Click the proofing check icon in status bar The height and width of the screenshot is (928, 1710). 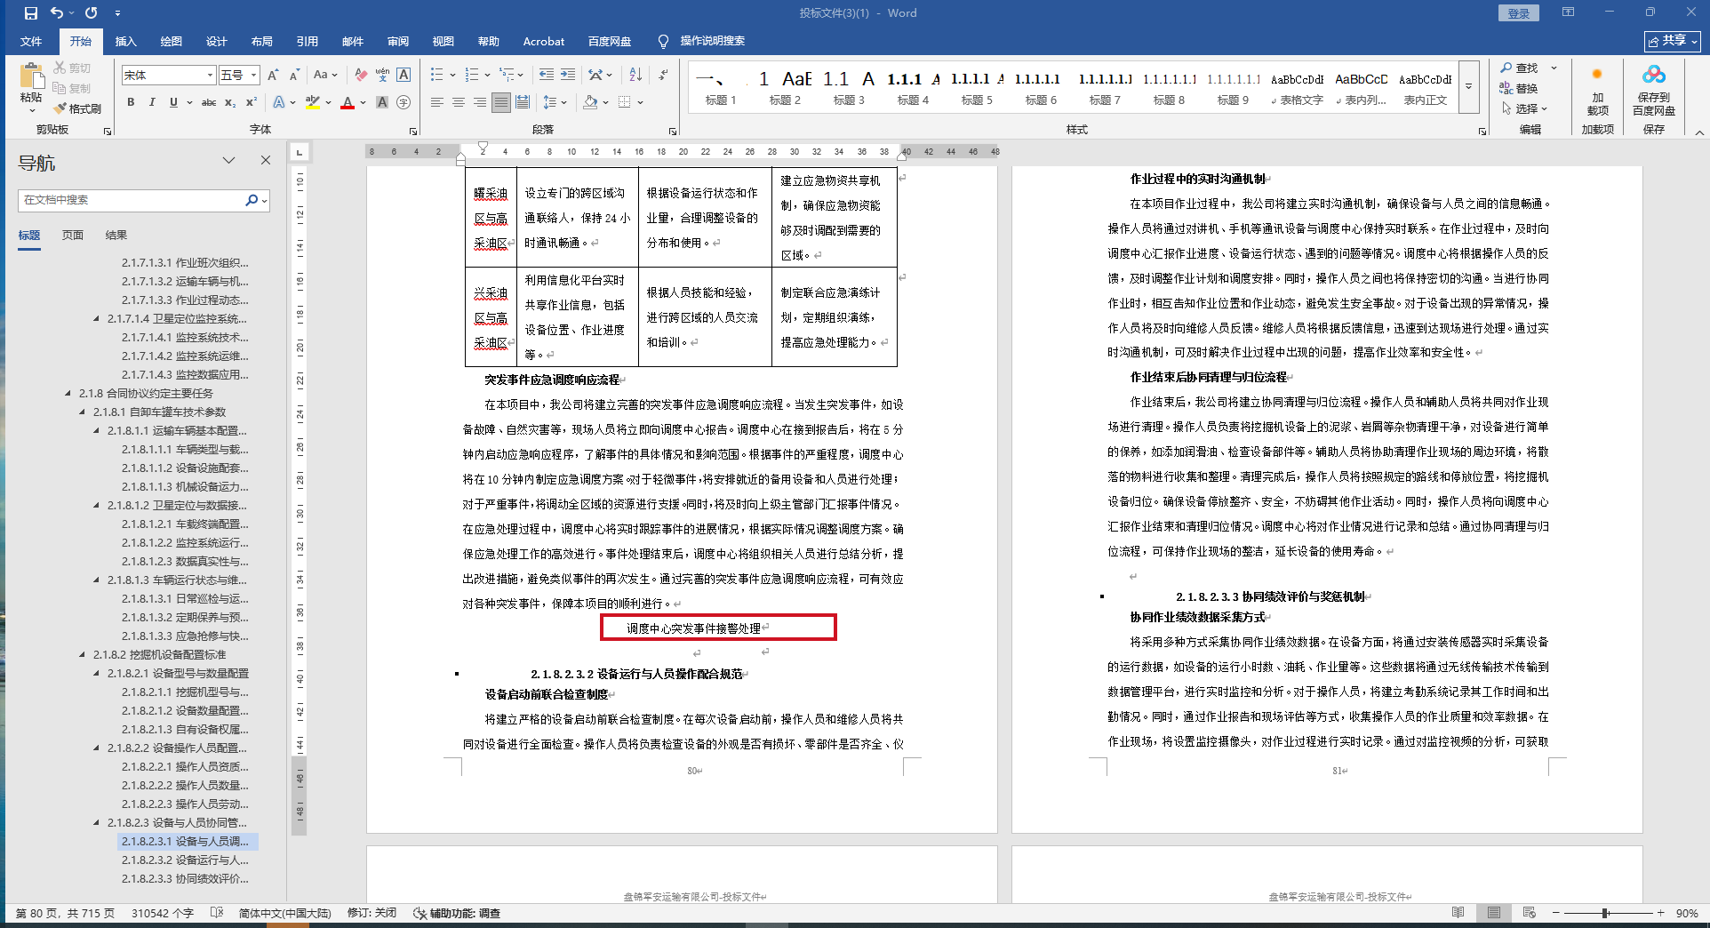[217, 913]
